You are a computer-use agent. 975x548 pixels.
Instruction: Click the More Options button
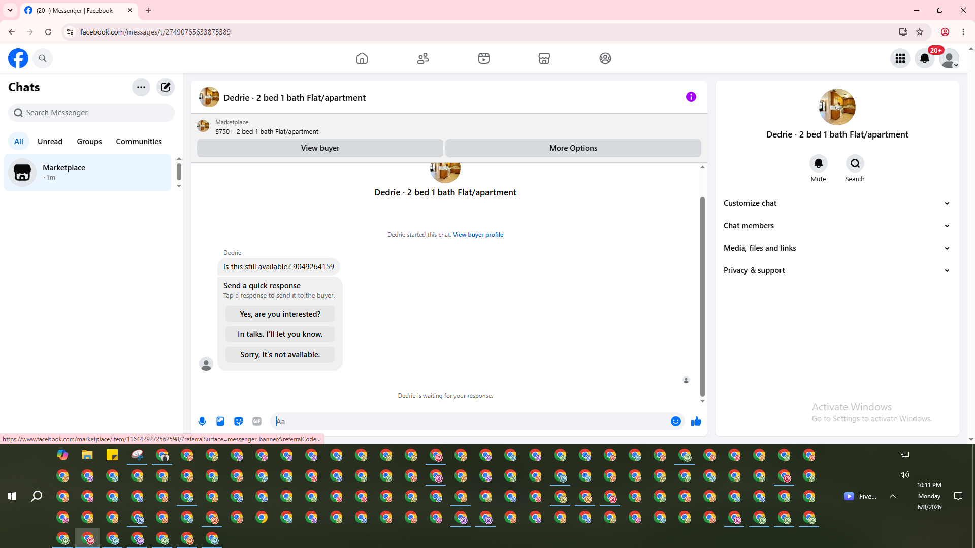(573, 148)
